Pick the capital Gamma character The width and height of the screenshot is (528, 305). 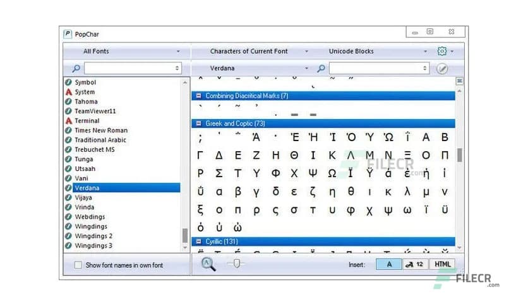(200, 155)
